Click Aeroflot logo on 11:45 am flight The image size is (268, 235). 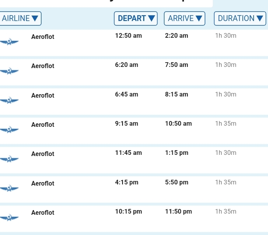[9, 159]
